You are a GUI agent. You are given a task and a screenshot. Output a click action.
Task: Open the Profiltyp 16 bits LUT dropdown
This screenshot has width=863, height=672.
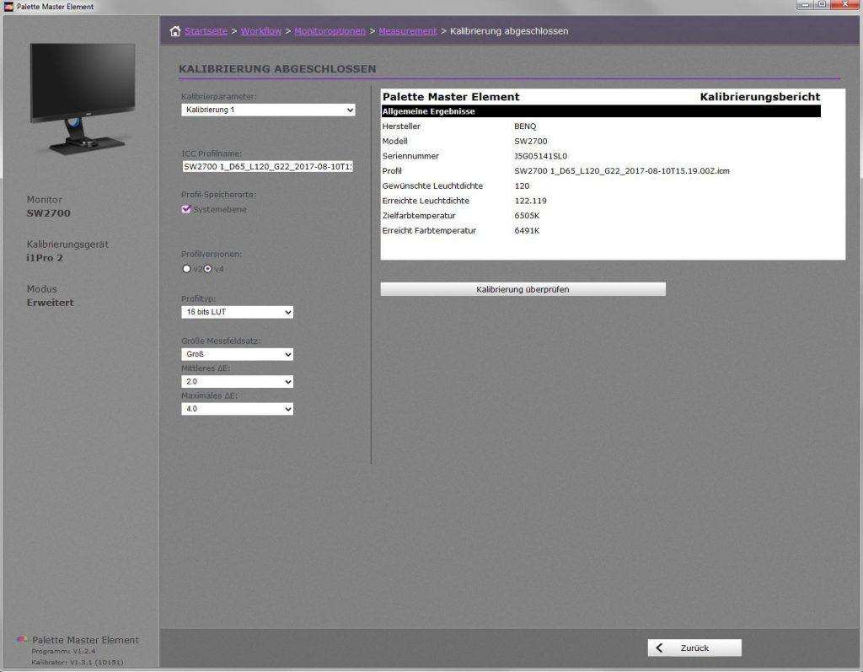[237, 312]
